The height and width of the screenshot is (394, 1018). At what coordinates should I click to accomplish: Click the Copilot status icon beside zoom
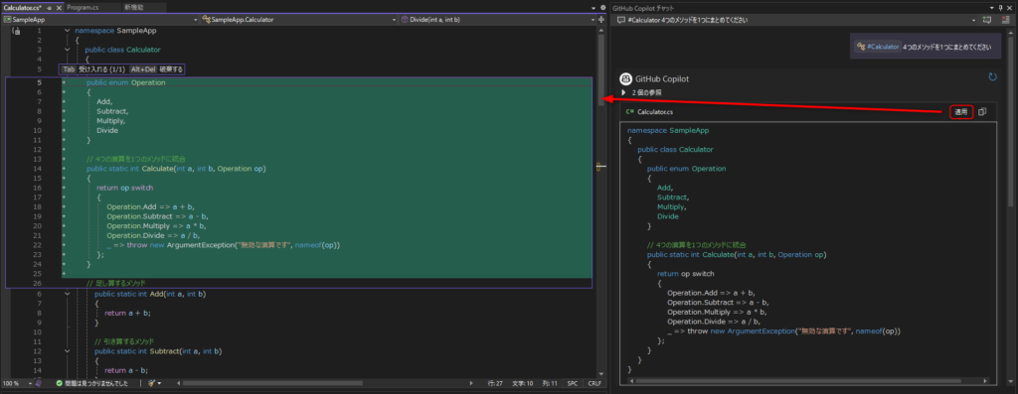(38, 384)
